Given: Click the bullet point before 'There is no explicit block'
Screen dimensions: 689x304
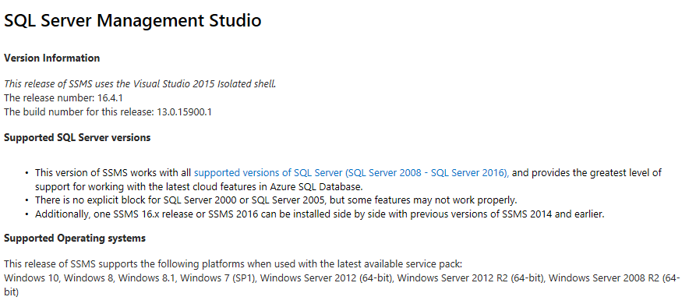Looking at the screenshot, I should point(26,200).
